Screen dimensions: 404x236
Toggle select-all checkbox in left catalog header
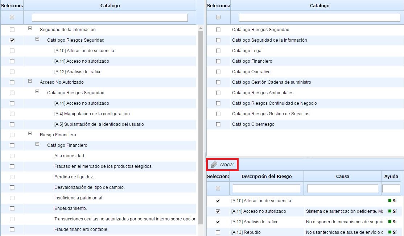click(12, 17)
